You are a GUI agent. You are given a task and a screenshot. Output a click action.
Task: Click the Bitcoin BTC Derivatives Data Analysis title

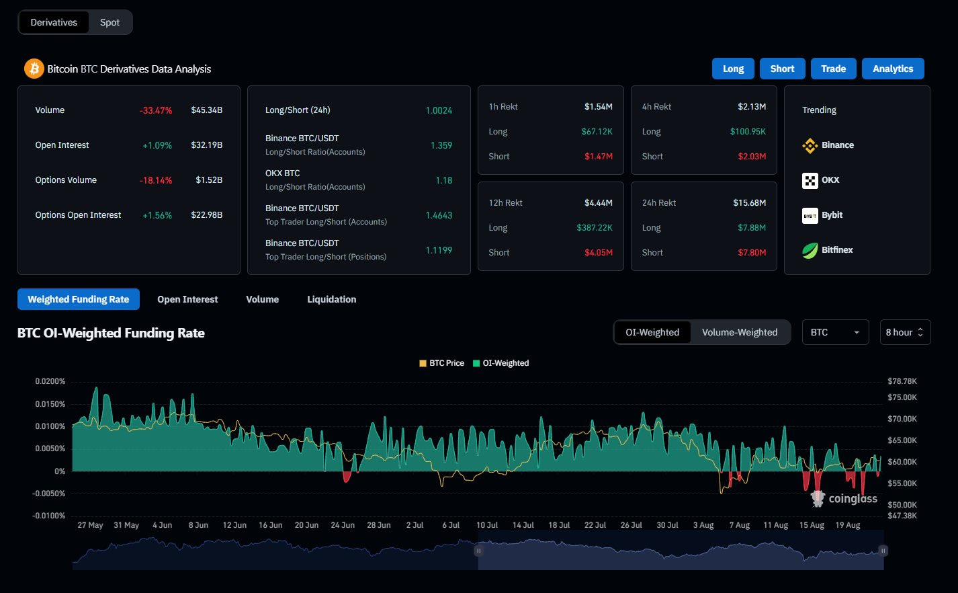[x=129, y=69]
